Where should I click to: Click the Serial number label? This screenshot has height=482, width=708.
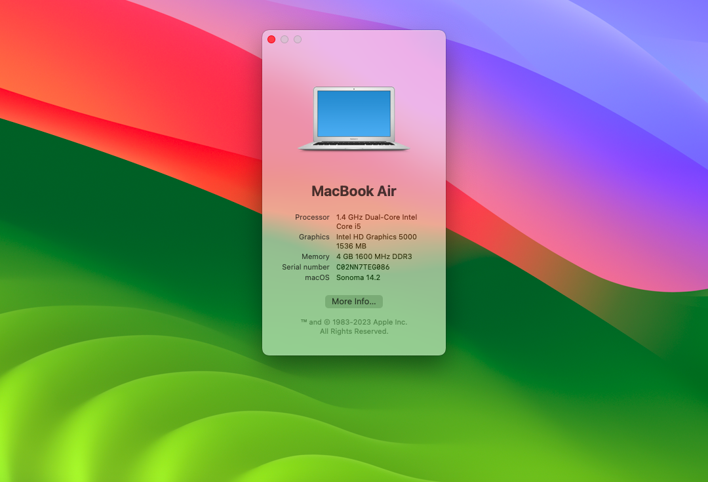pyautogui.click(x=305, y=267)
